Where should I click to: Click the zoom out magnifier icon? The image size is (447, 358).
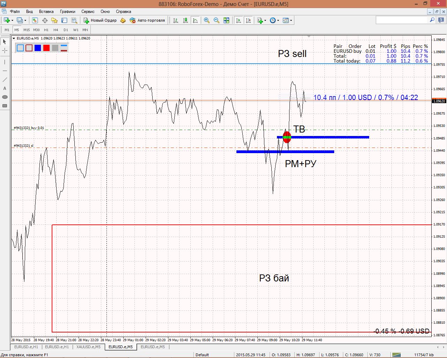tap(217, 20)
